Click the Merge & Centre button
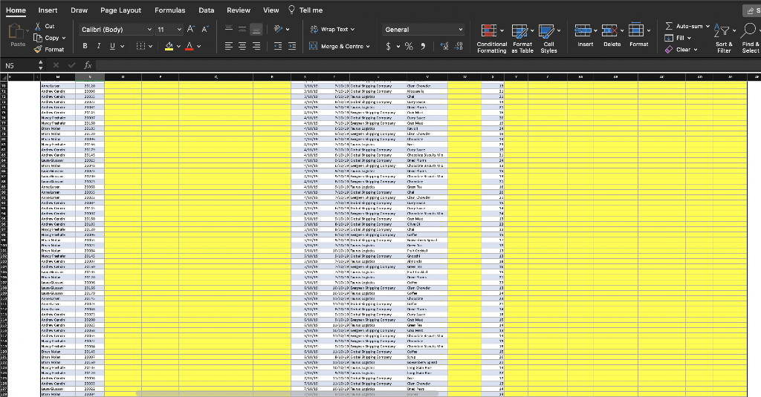The width and height of the screenshot is (761, 397). 337,46
